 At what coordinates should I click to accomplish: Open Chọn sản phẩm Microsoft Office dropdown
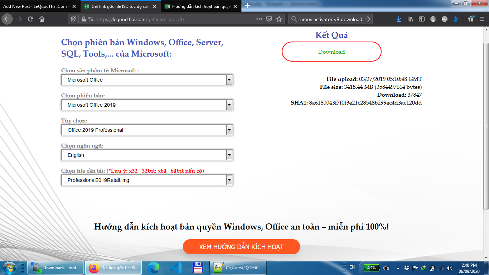pyautogui.click(x=147, y=80)
